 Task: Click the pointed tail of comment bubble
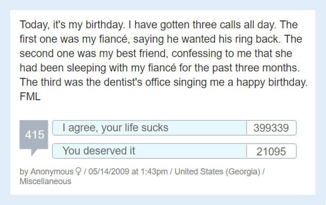coord(34,153)
